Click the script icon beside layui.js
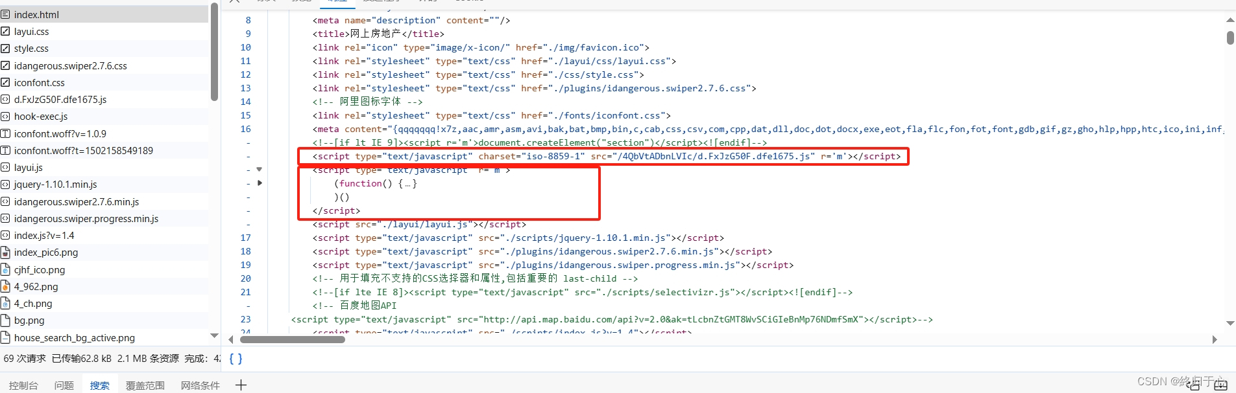This screenshot has width=1236, height=393. [5, 167]
